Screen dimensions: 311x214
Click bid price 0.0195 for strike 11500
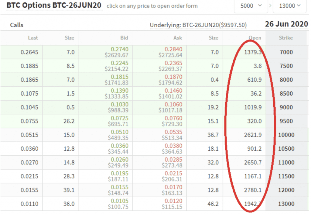tap(119, 173)
